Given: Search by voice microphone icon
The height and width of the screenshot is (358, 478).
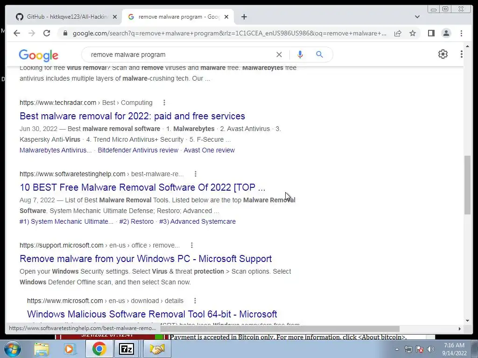Looking at the screenshot, I should point(300,55).
